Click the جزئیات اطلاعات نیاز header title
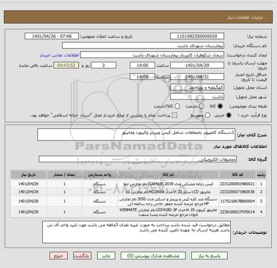The height and width of the screenshot is (268, 277). tap(245, 17)
